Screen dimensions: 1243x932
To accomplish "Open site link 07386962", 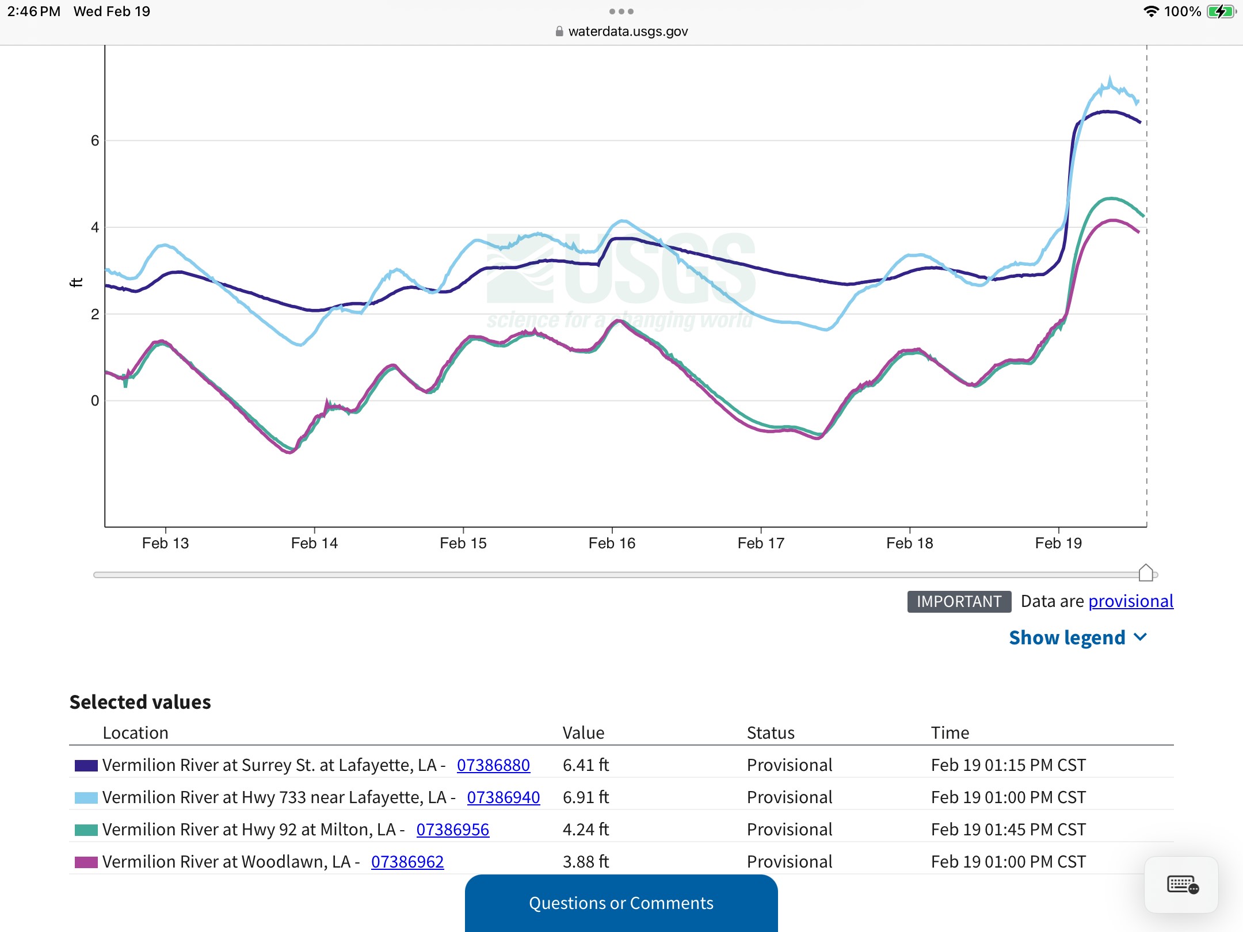I will click(x=407, y=862).
